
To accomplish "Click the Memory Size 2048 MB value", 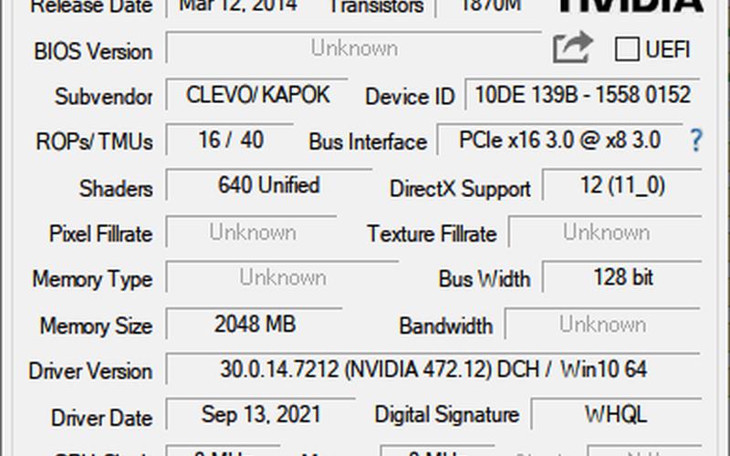I will (x=255, y=324).
